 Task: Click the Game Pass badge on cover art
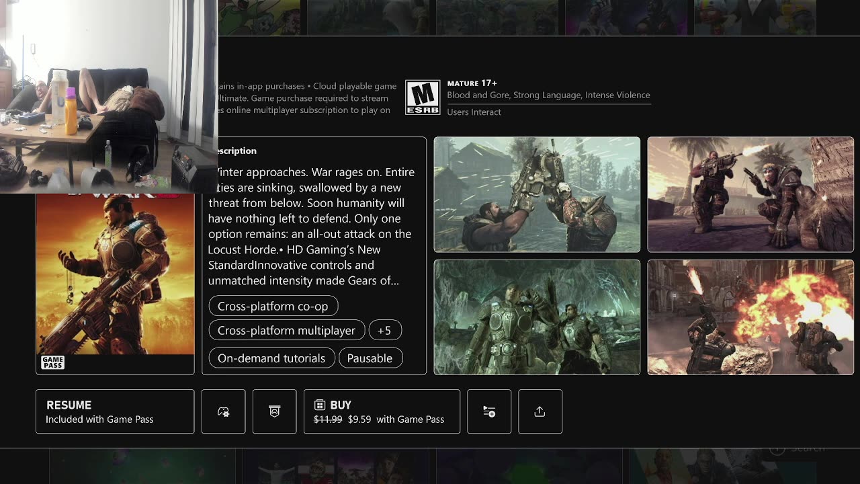coord(53,363)
